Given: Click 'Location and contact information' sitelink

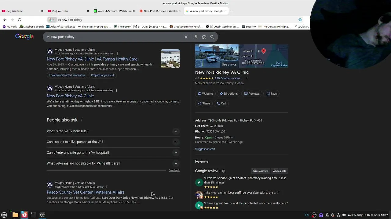Looking at the screenshot, I should [67, 75].
